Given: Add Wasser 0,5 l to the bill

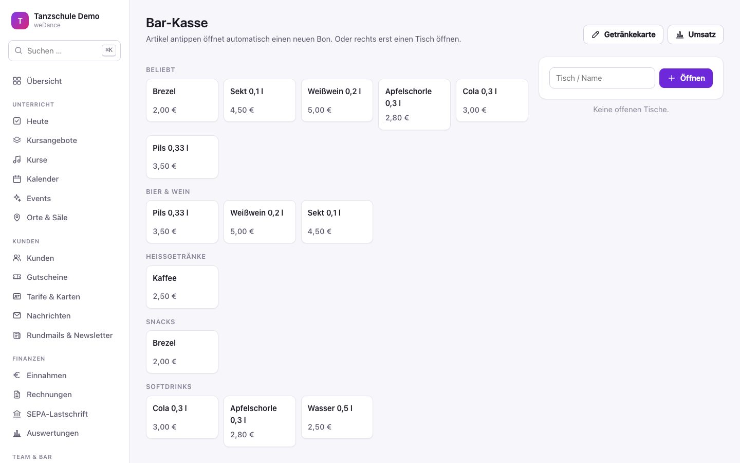Looking at the screenshot, I should (337, 417).
